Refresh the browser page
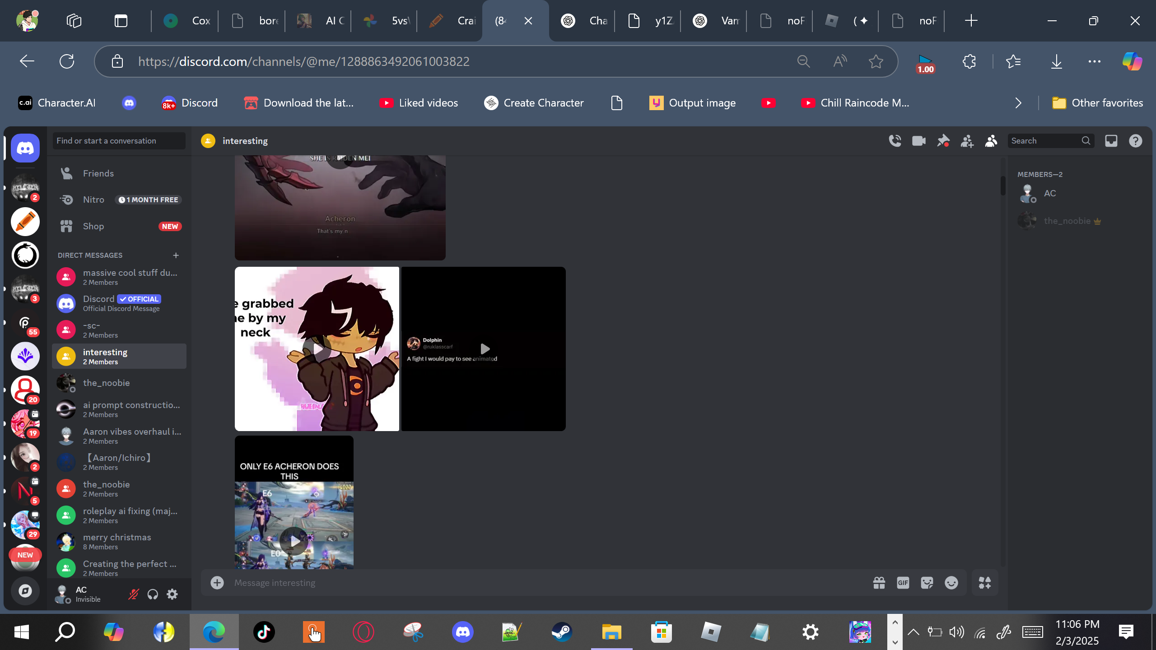 point(67,61)
